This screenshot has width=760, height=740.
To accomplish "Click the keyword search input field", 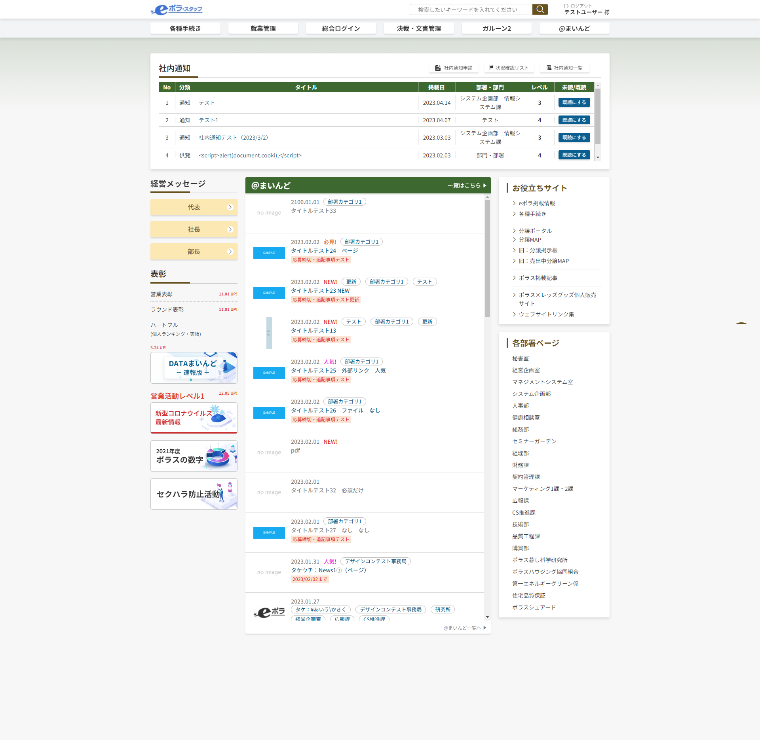I will pyautogui.click(x=471, y=9).
